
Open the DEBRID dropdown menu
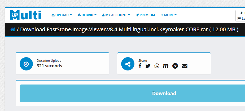coord(87,15)
